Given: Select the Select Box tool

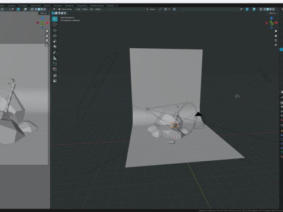Looking at the screenshot, I should point(55,19).
